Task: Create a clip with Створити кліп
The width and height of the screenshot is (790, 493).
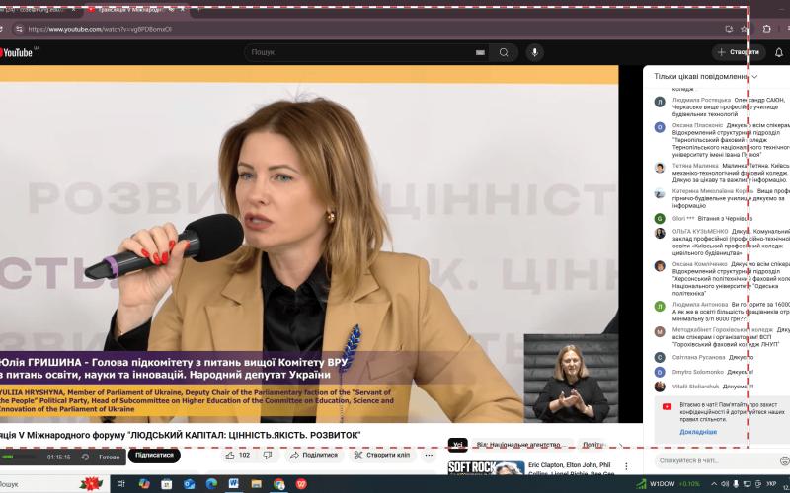Action: point(382,455)
